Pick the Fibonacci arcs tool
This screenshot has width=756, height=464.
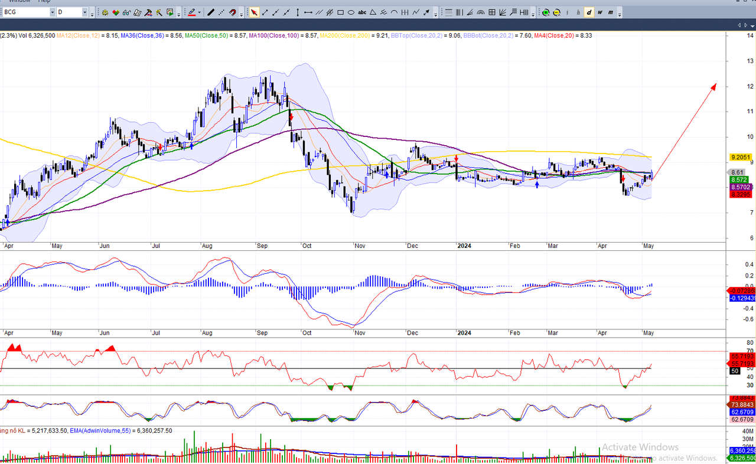[x=481, y=12]
